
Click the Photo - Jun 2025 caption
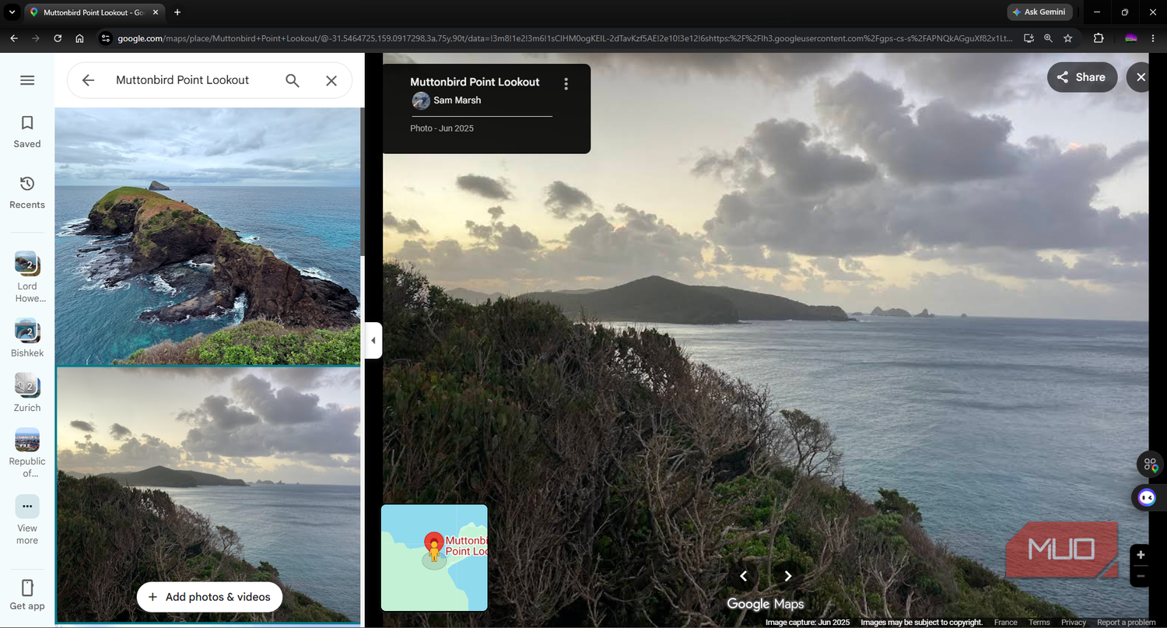pos(442,128)
